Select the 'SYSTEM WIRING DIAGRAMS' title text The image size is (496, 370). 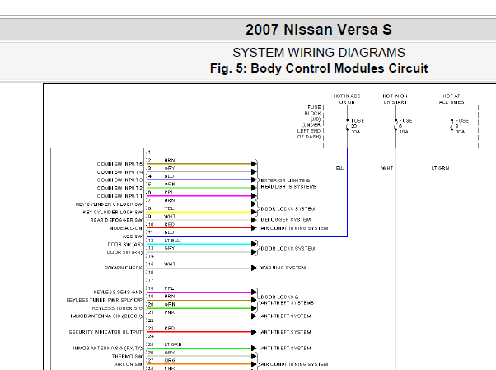319,53
